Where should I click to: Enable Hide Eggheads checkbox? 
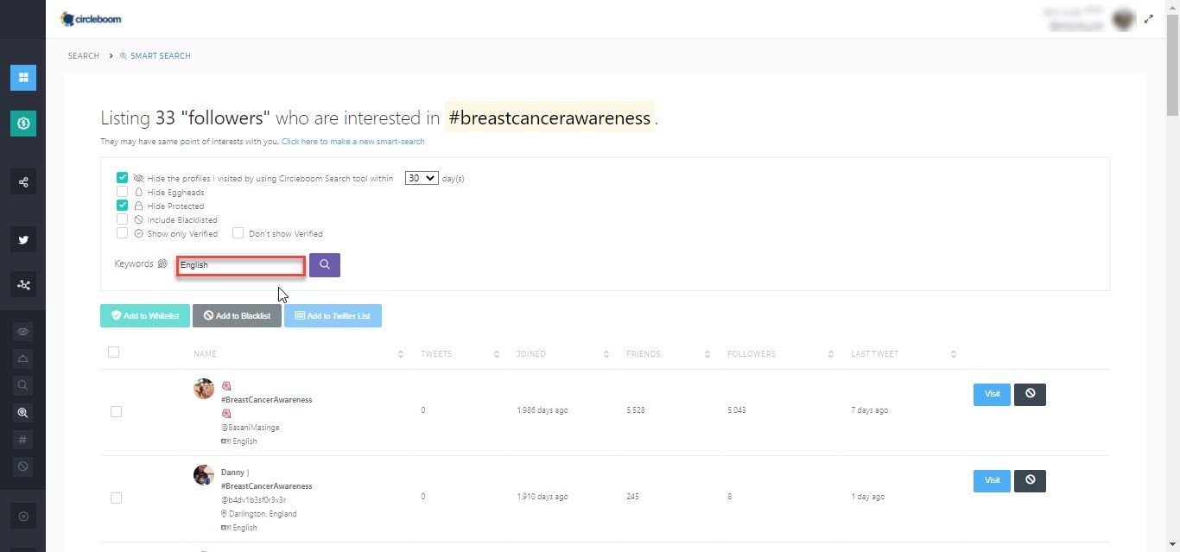(x=122, y=192)
